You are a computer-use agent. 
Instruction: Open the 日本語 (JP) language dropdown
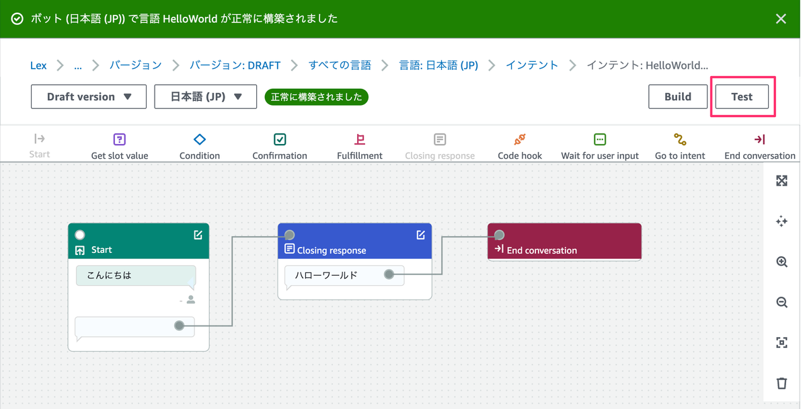coord(205,96)
